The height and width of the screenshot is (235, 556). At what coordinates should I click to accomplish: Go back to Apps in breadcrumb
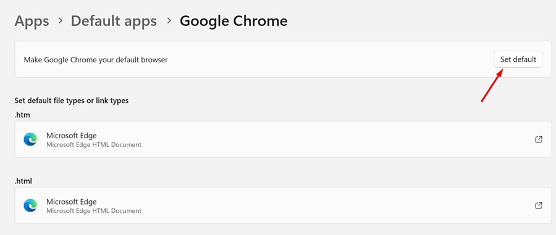(32, 21)
